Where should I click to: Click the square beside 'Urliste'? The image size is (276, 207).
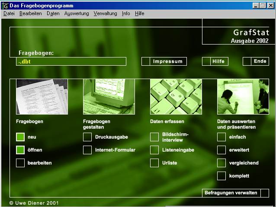pyautogui.click(x=154, y=163)
